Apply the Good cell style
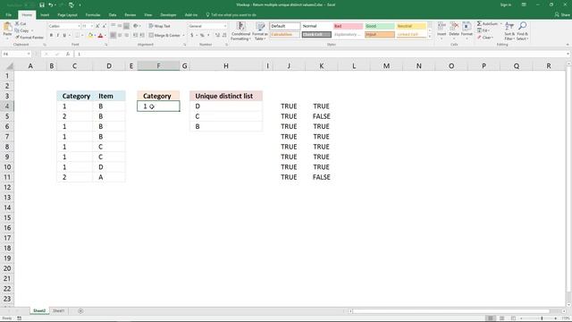 (379, 26)
